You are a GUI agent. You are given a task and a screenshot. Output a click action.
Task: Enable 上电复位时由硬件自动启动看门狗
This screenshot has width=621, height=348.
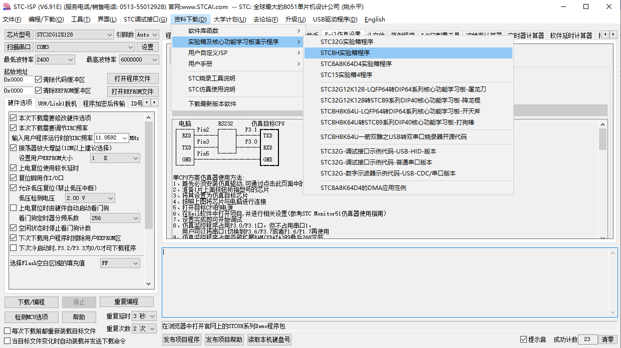(x=14, y=208)
